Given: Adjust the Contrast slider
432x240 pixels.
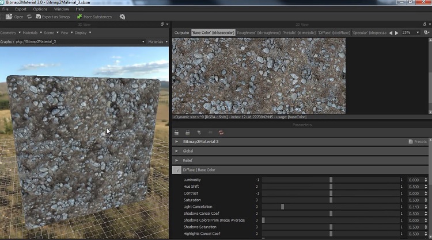Looking at the screenshot, I should pos(331,193).
